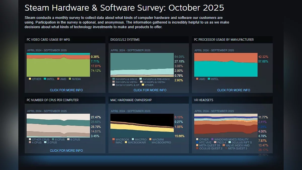302x170 pixels.
Task: Click the NVIDIA legend color square
Action: pyautogui.click(x=70, y=79)
